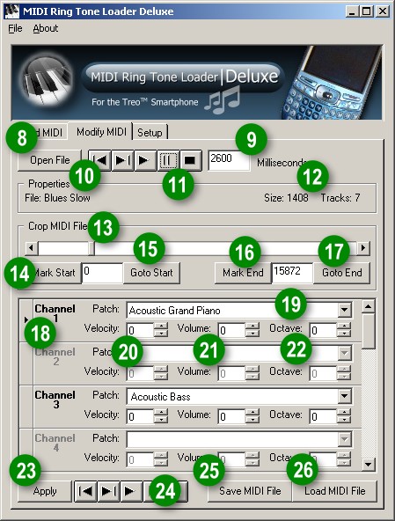Image resolution: width=395 pixels, height=521 pixels.
Task: Open the Channel 1 Patch dropdown
Action: (345, 311)
